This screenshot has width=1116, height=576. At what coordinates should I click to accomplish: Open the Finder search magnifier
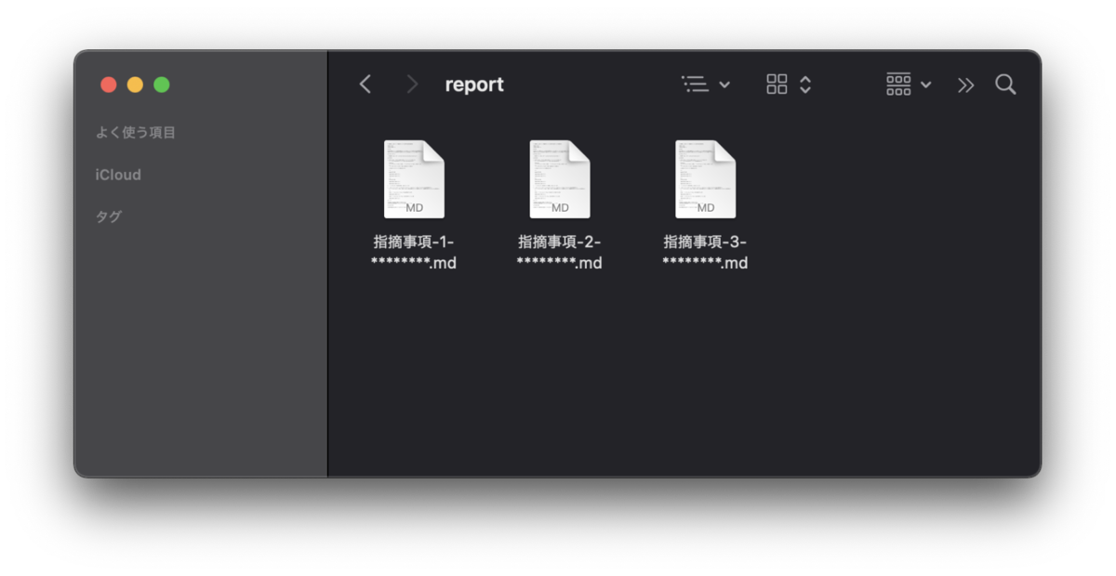(x=1005, y=85)
